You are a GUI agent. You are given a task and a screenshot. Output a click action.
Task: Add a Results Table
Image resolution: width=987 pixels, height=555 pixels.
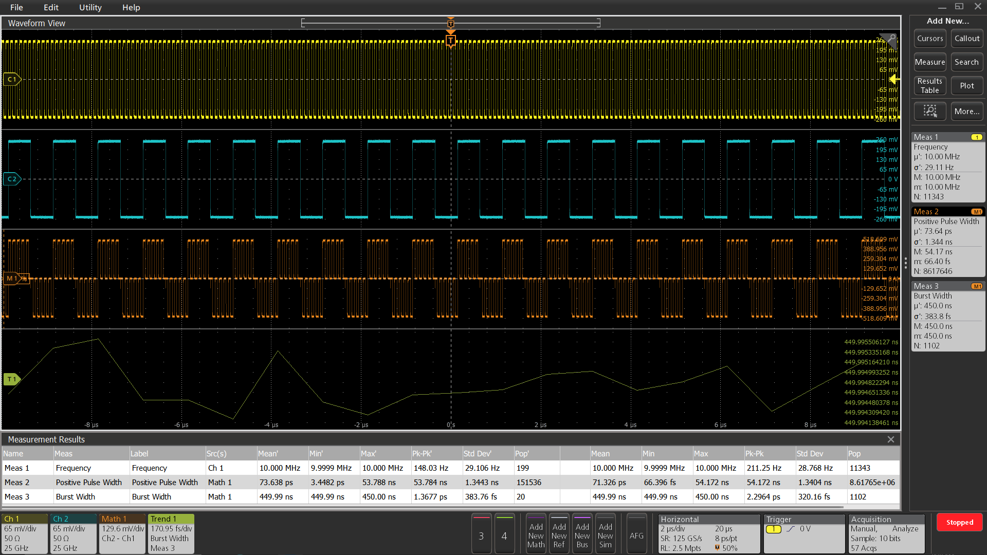tap(930, 86)
